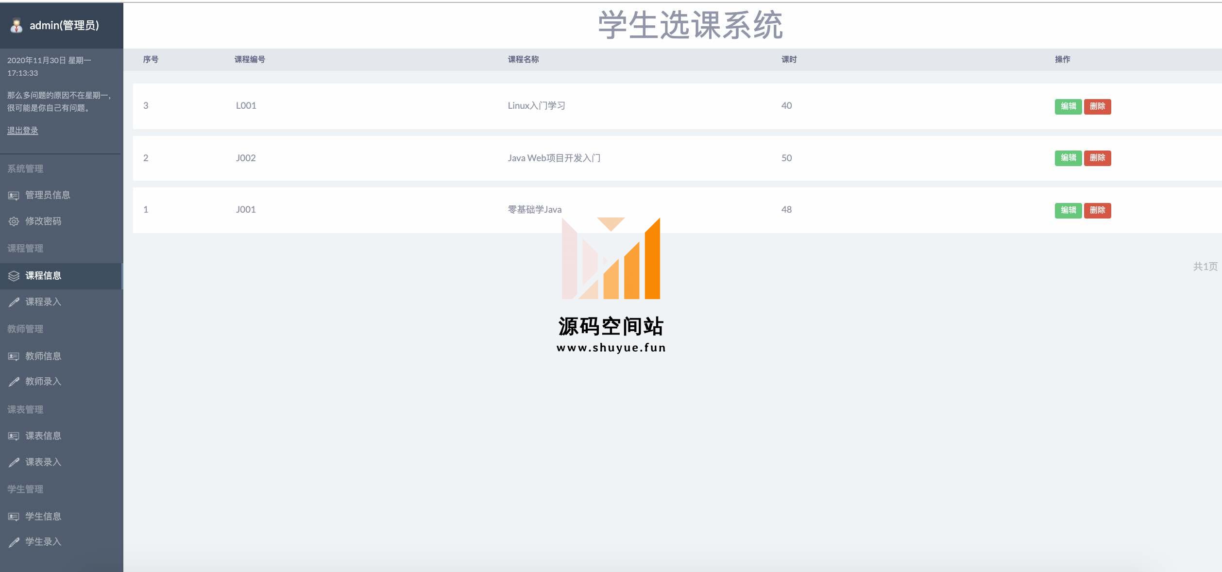This screenshot has width=1222, height=572.
Task: Go to 学生录入 page
Action: click(x=61, y=542)
